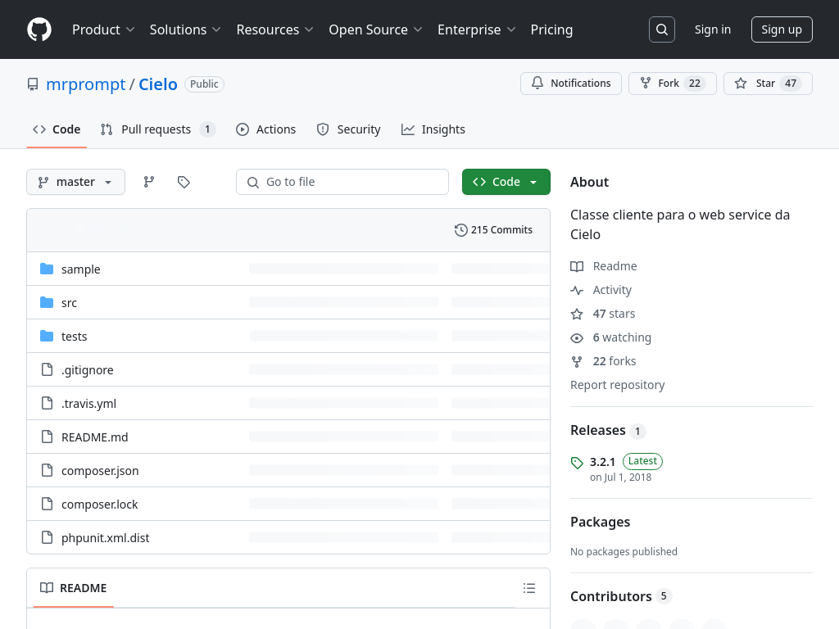Click the sample folder icon
This screenshot has width=839, height=629.
pos(47,269)
